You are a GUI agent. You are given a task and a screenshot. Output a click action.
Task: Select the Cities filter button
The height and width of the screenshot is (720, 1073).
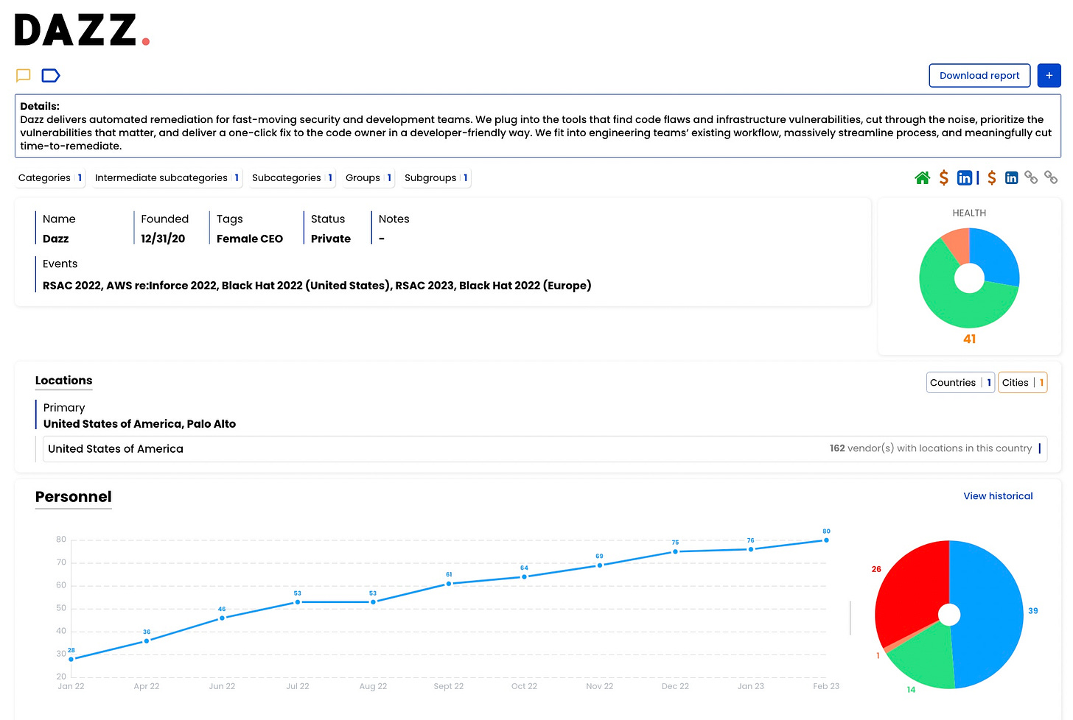tap(1022, 382)
